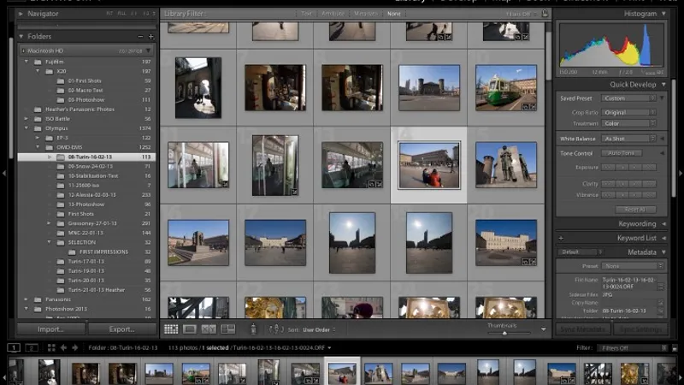684x385 pixels.
Task: Open the Saved Preset dropdown
Action: coord(628,98)
